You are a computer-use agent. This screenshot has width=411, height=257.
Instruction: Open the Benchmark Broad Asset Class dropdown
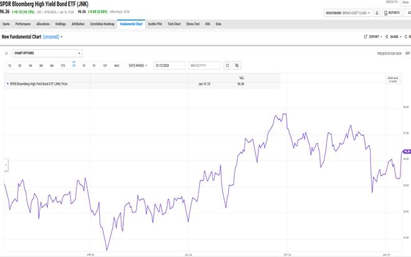click(x=347, y=13)
